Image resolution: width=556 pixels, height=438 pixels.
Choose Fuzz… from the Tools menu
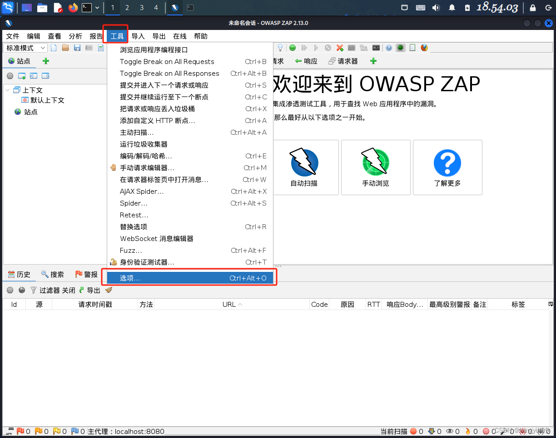(x=190, y=251)
